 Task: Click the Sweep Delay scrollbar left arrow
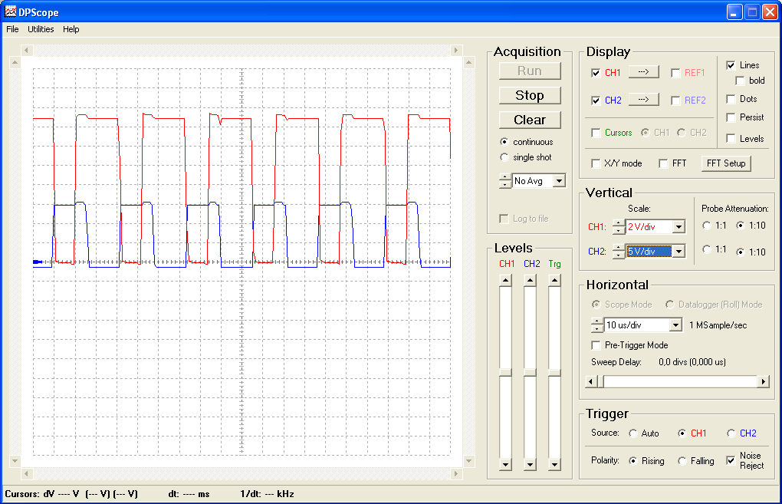tap(591, 382)
